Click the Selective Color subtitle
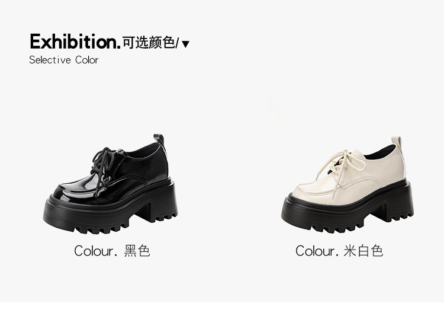444x316 pixels. tap(64, 60)
